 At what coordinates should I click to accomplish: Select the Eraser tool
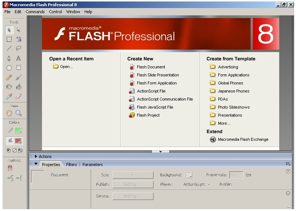point(19,96)
